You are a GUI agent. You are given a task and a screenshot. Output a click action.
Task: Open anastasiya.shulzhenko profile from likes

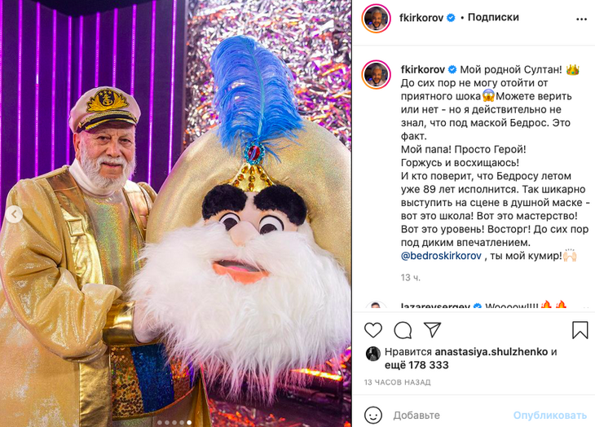[x=491, y=351]
